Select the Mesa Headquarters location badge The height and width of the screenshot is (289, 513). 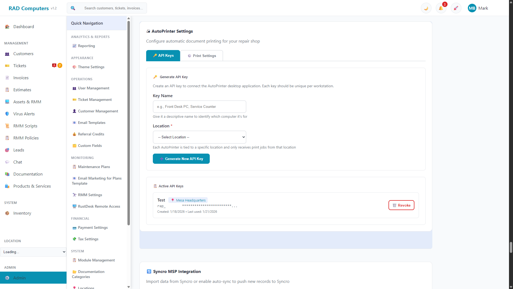pos(188,200)
